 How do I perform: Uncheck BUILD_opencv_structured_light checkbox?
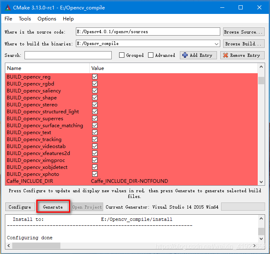pyautogui.click(x=95, y=112)
